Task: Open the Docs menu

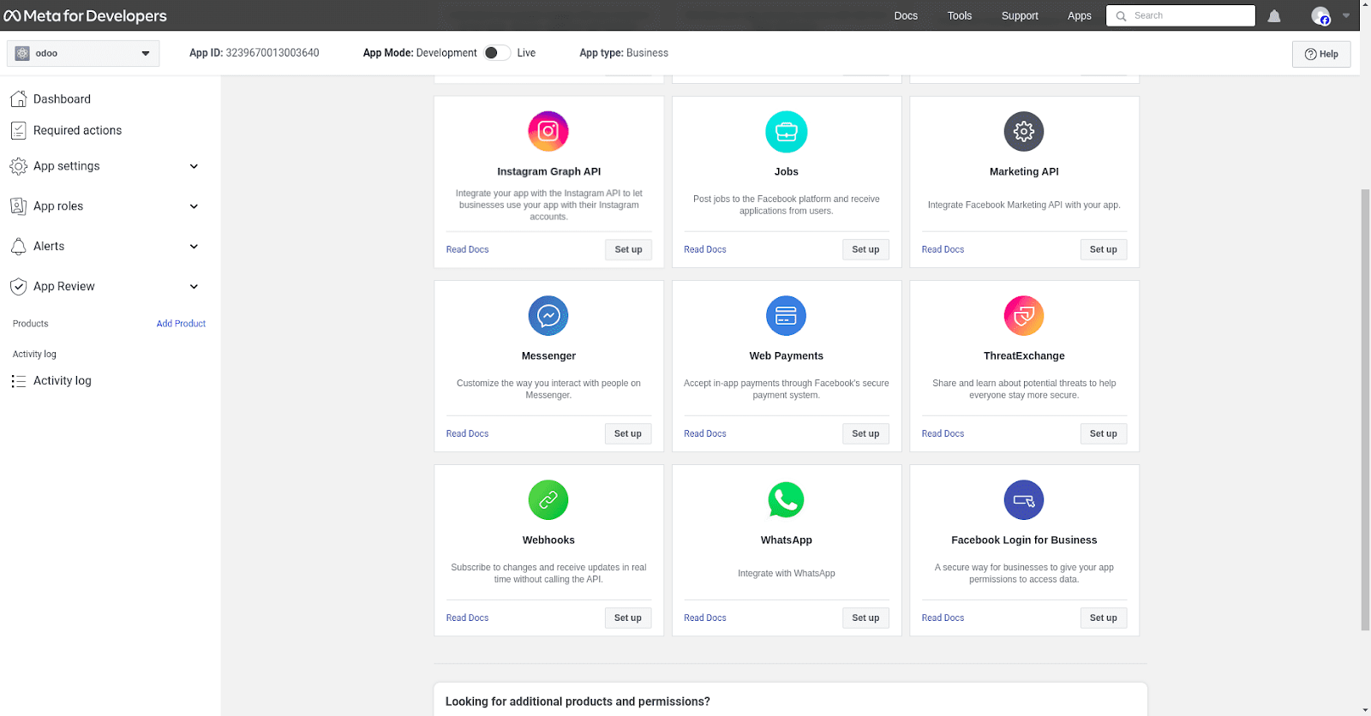Action: (906, 15)
